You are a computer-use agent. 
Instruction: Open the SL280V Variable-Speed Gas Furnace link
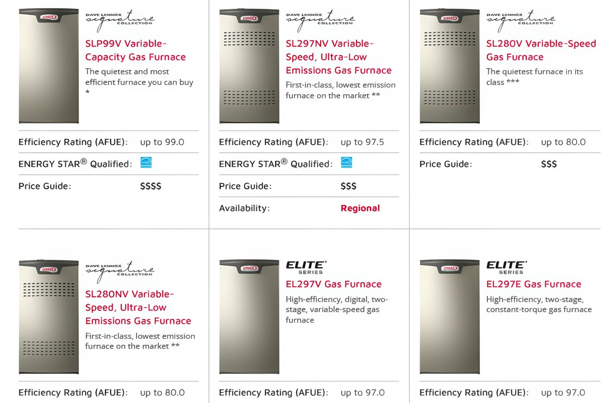[x=541, y=50]
